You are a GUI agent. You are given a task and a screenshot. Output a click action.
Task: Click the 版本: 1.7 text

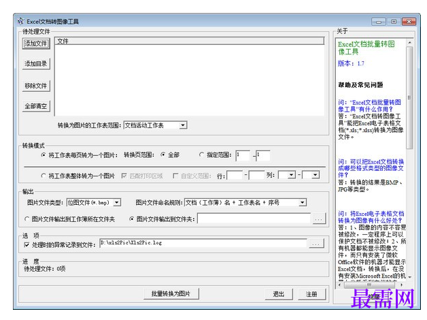[351, 63]
